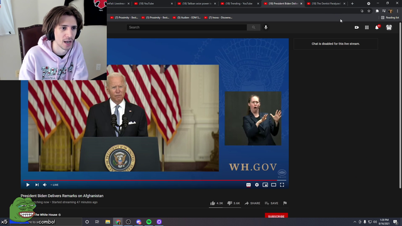Viewport: 402px width, 226px height.
Task: Toggle closed captions on the video
Action: pyautogui.click(x=249, y=185)
